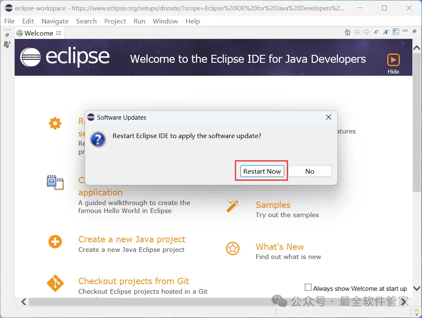The width and height of the screenshot is (422, 318).
Task: Open the Navigate menu
Action: tap(55, 21)
